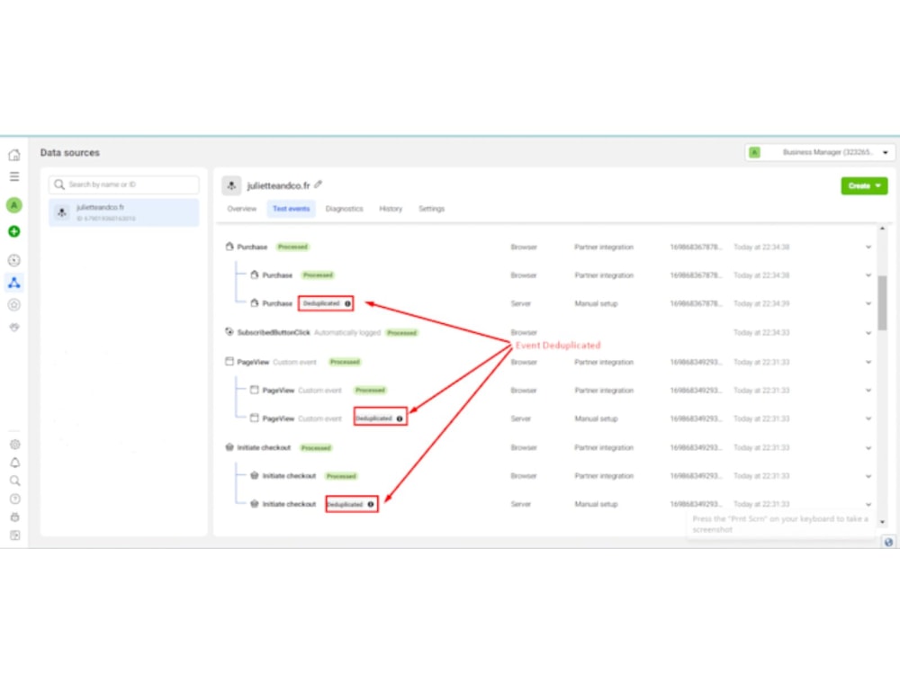The width and height of the screenshot is (900, 675).
Task: Open the Overview tab
Action: click(x=241, y=208)
